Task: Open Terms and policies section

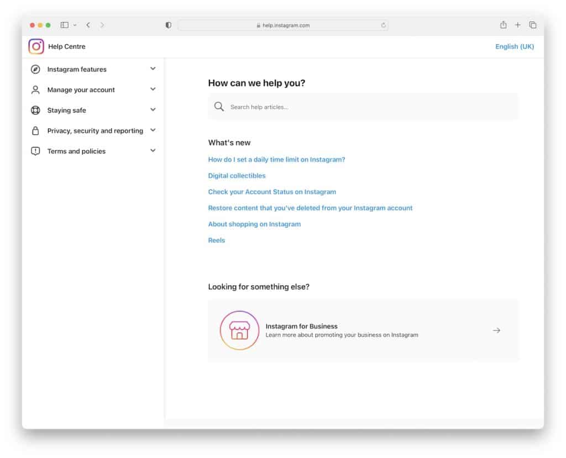Action: [x=76, y=151]
